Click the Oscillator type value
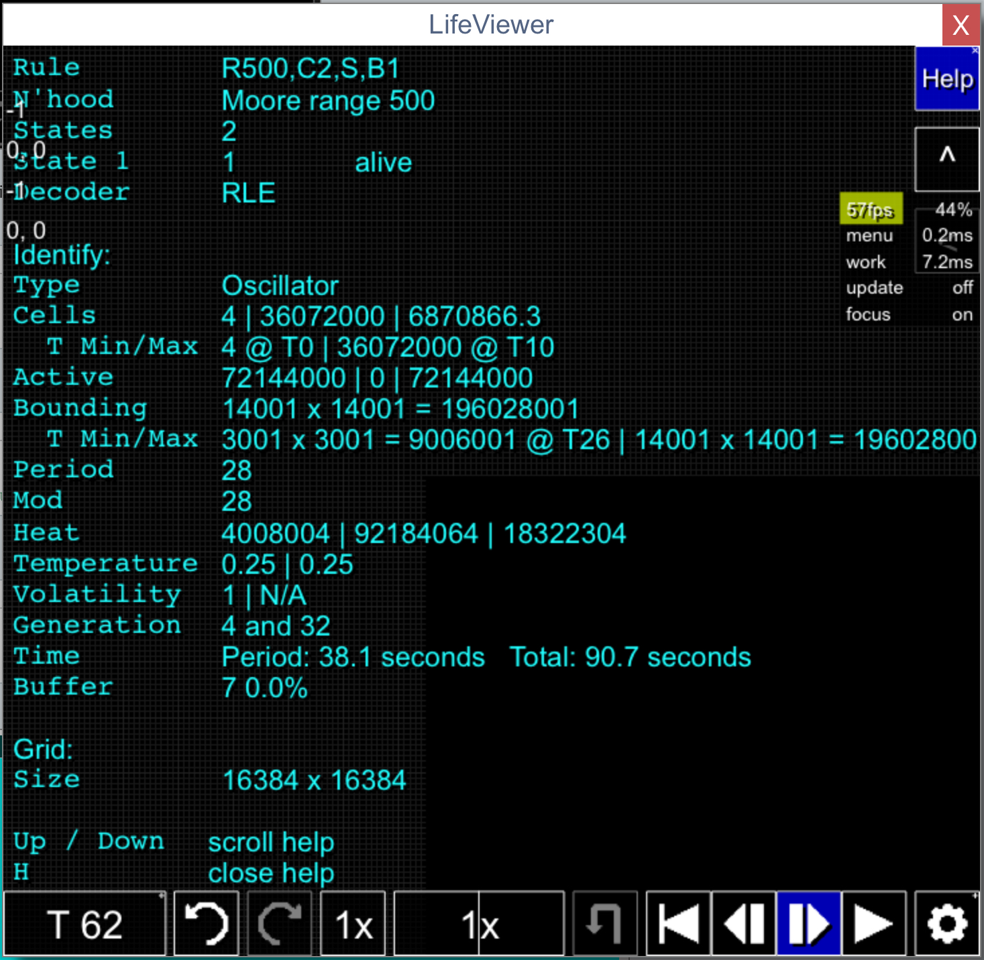This screenshot has height=960, width=984. pos(280,286)
